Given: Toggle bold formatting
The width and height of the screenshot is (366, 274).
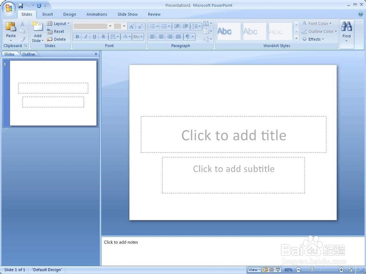Looking at the screenshot, I should pos(77,37).
